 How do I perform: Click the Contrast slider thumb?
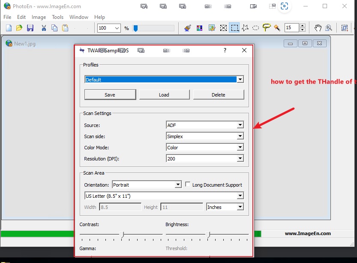[122, 235]
